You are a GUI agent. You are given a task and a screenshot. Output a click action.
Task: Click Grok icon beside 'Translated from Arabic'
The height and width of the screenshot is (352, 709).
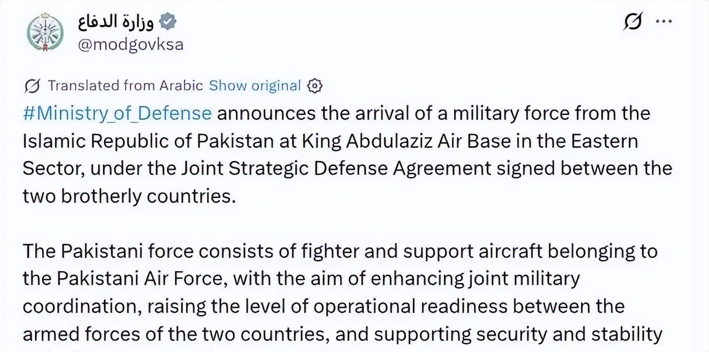32,86
